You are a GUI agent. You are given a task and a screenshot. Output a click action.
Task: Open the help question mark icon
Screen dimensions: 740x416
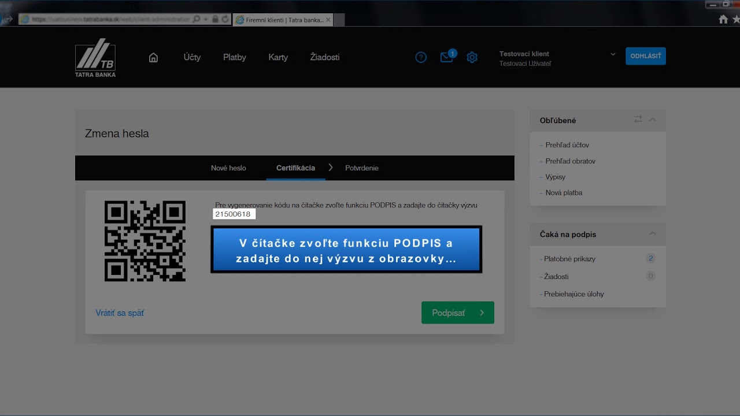[x=421, y=57]
